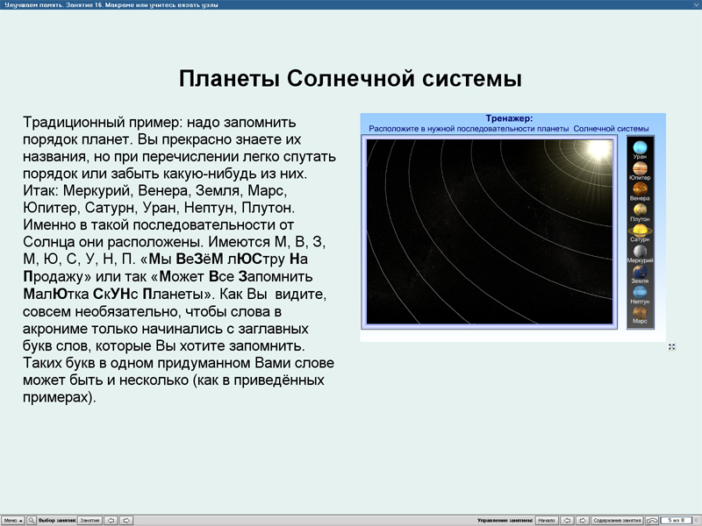Click the page counter showing 5 из 8
The height and width of the screenshot is (526, 702).
coord(676,519)
